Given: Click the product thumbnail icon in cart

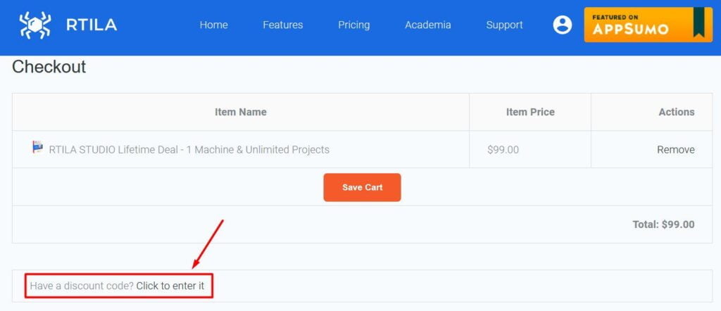Looking at the screenshot, I should click(x=38, y=147).
